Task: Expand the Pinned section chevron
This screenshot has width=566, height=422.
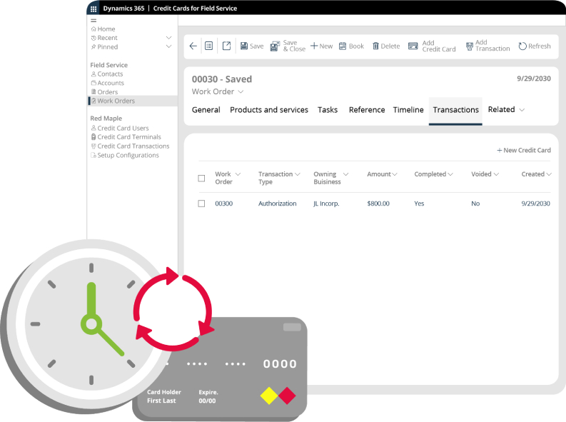Action: coord(168,46)
